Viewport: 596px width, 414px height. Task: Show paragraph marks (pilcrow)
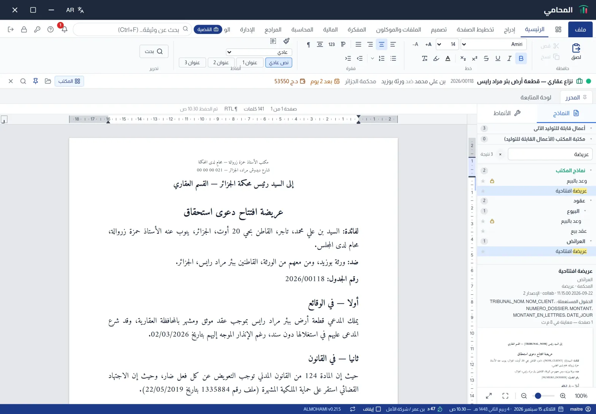(x=308, y=44)
